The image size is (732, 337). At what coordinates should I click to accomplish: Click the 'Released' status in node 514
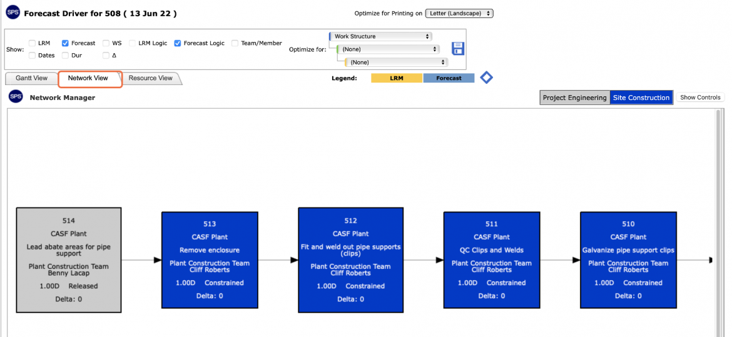(83, 286)
